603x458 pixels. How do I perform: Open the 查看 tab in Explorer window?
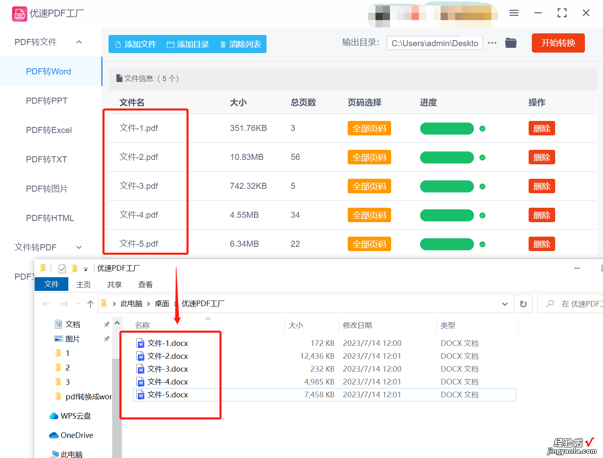pos(146,284)
